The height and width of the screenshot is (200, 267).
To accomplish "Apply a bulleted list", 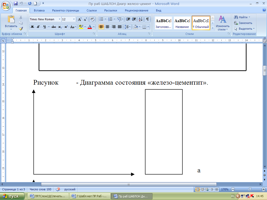I will coord(101,19).
